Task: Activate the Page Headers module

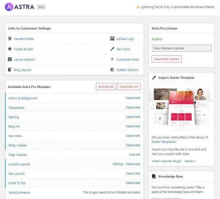Action: [x=135, y=154]
